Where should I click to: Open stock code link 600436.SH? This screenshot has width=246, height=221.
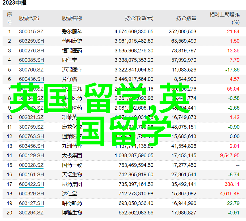pos(31,79)
